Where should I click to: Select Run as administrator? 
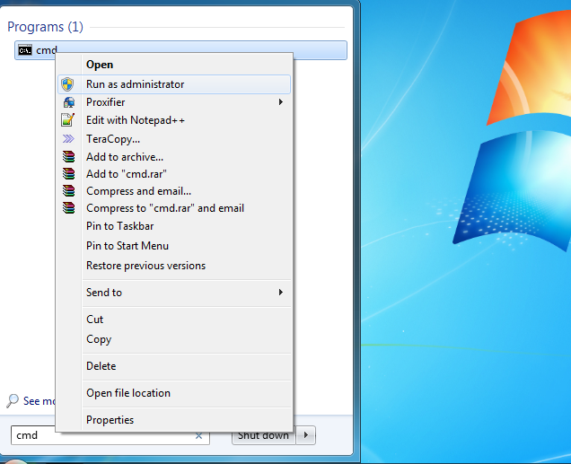174,84
